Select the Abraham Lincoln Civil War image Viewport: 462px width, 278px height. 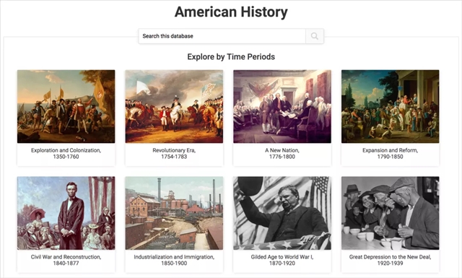tap(66, 213)
